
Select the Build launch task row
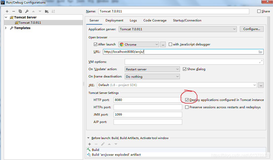click(176, 150)
